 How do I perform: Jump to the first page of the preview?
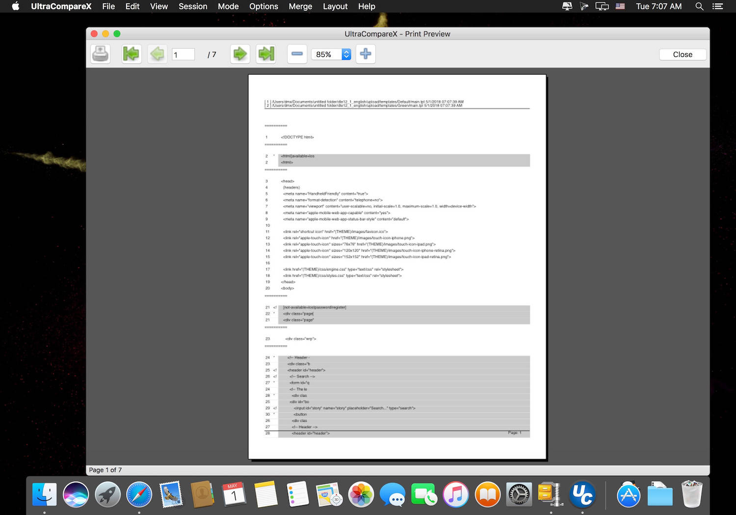131,54
